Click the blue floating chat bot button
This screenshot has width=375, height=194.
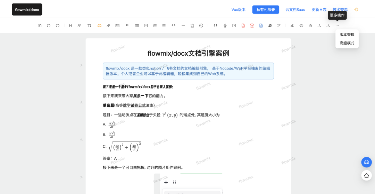click(366, 162)
